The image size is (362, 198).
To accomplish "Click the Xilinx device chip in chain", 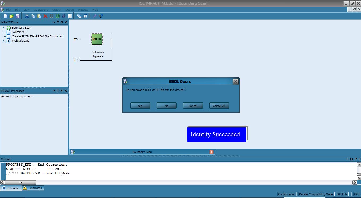I will pos(97,39).
